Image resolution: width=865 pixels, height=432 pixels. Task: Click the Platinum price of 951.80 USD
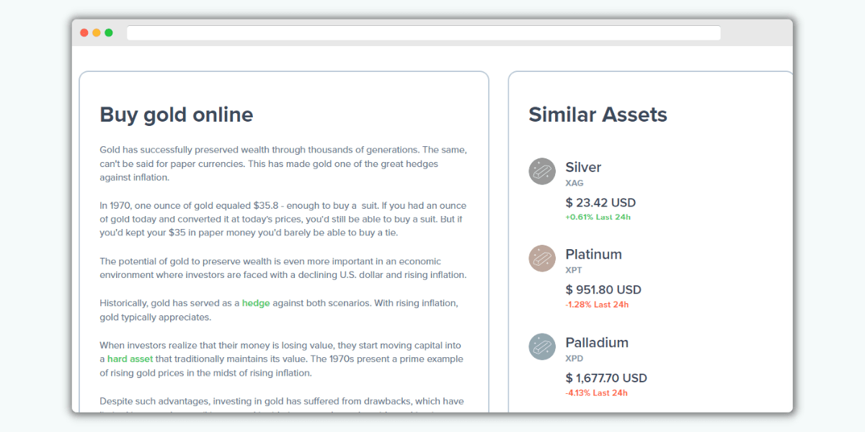[x=603, y=289]
